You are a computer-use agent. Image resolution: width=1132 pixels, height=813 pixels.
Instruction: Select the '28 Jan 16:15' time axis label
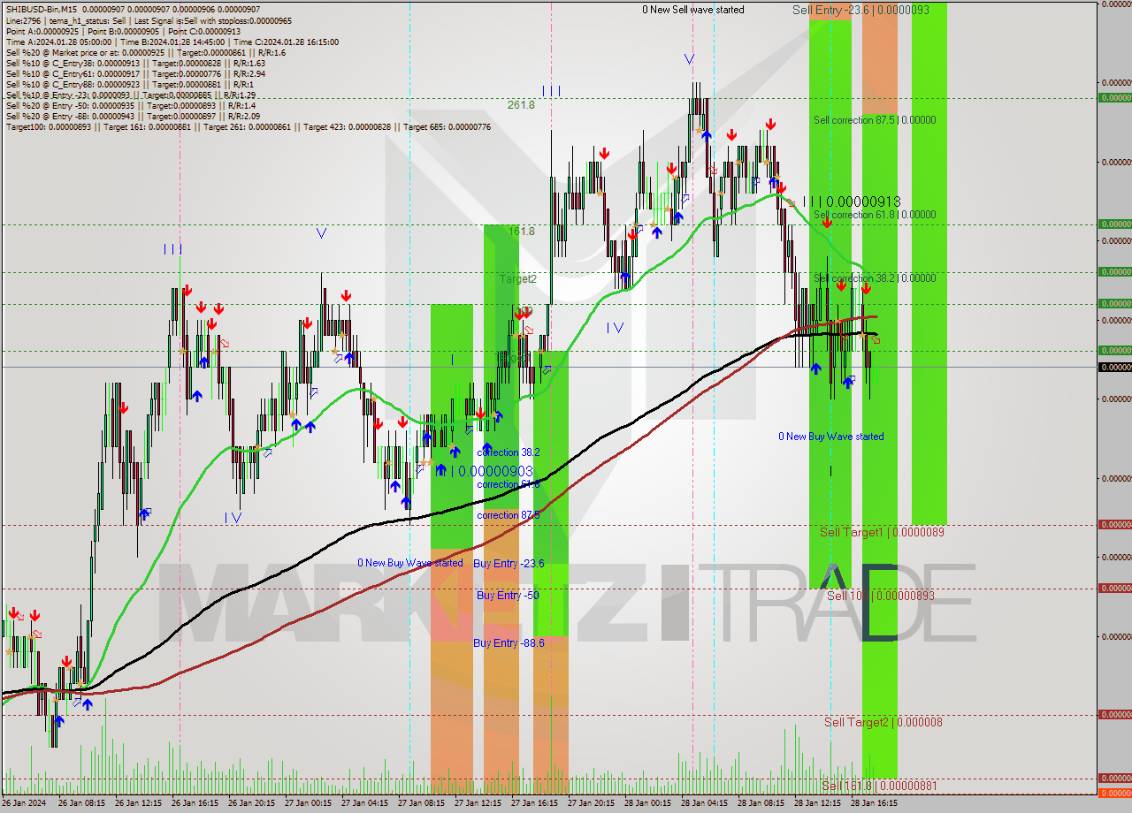(x=874, y=803)
